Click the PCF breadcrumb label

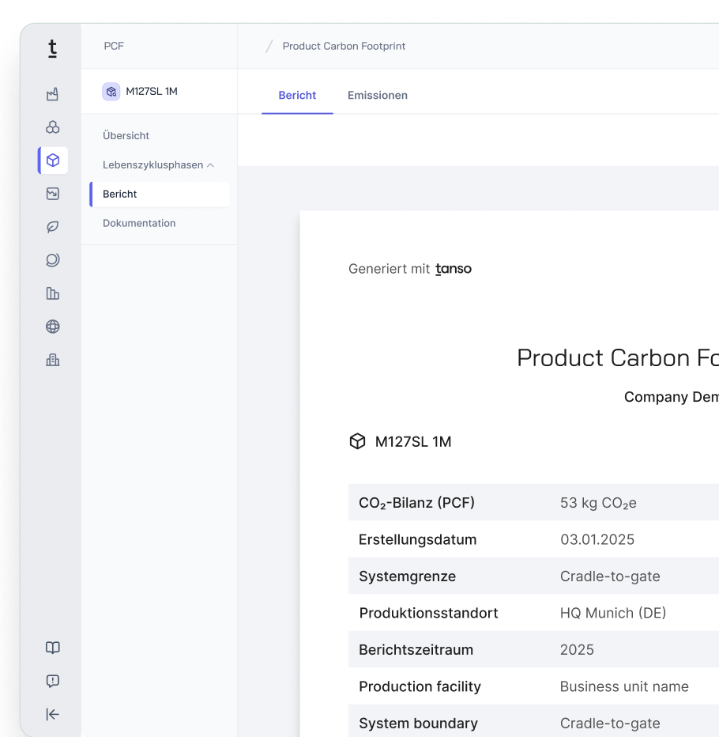pos(114,46)
